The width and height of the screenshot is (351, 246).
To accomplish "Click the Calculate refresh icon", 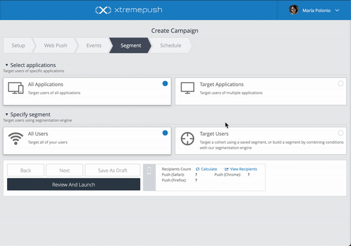I will coord(198,169).
